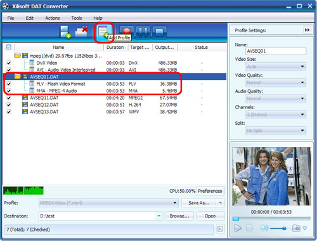This screenshot has width=317, height=241.
Task: Click the Save As... button
Action: [x=199, y=203]
